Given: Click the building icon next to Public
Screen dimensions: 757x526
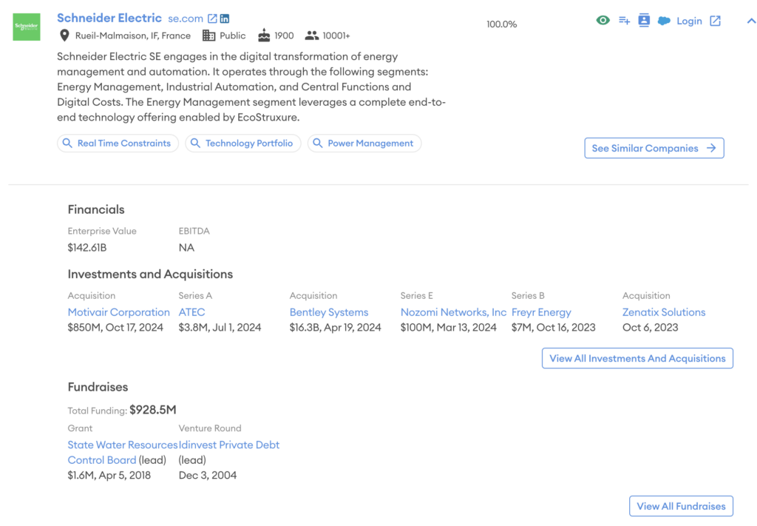Looking at the screenshot, I should click(x=208, y=36).
